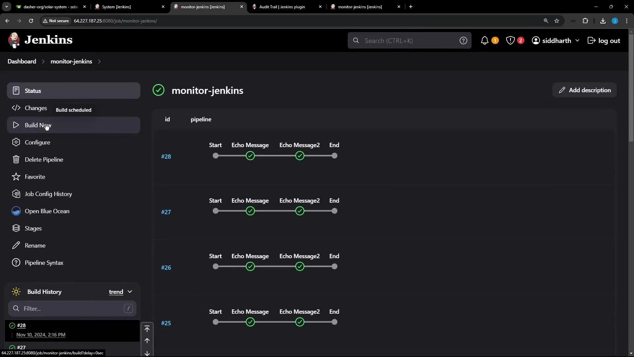Image resolution: width=634 pixels, height=357 pixels.
Task: Open build #28 link in pipeline view
Action: pyautogui.click(x=166, y=156)
